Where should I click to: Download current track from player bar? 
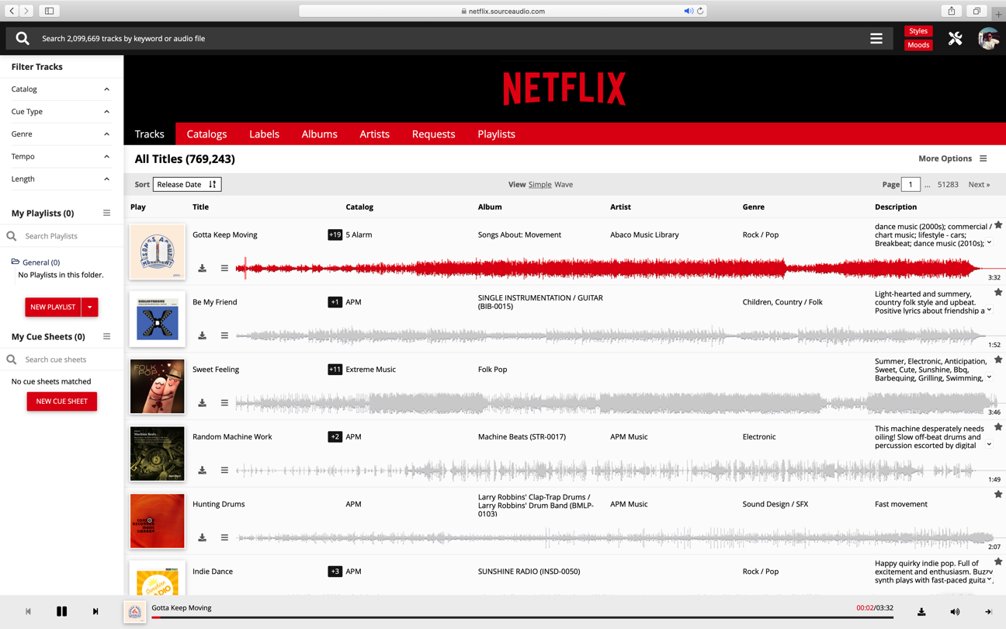[921, 612]
